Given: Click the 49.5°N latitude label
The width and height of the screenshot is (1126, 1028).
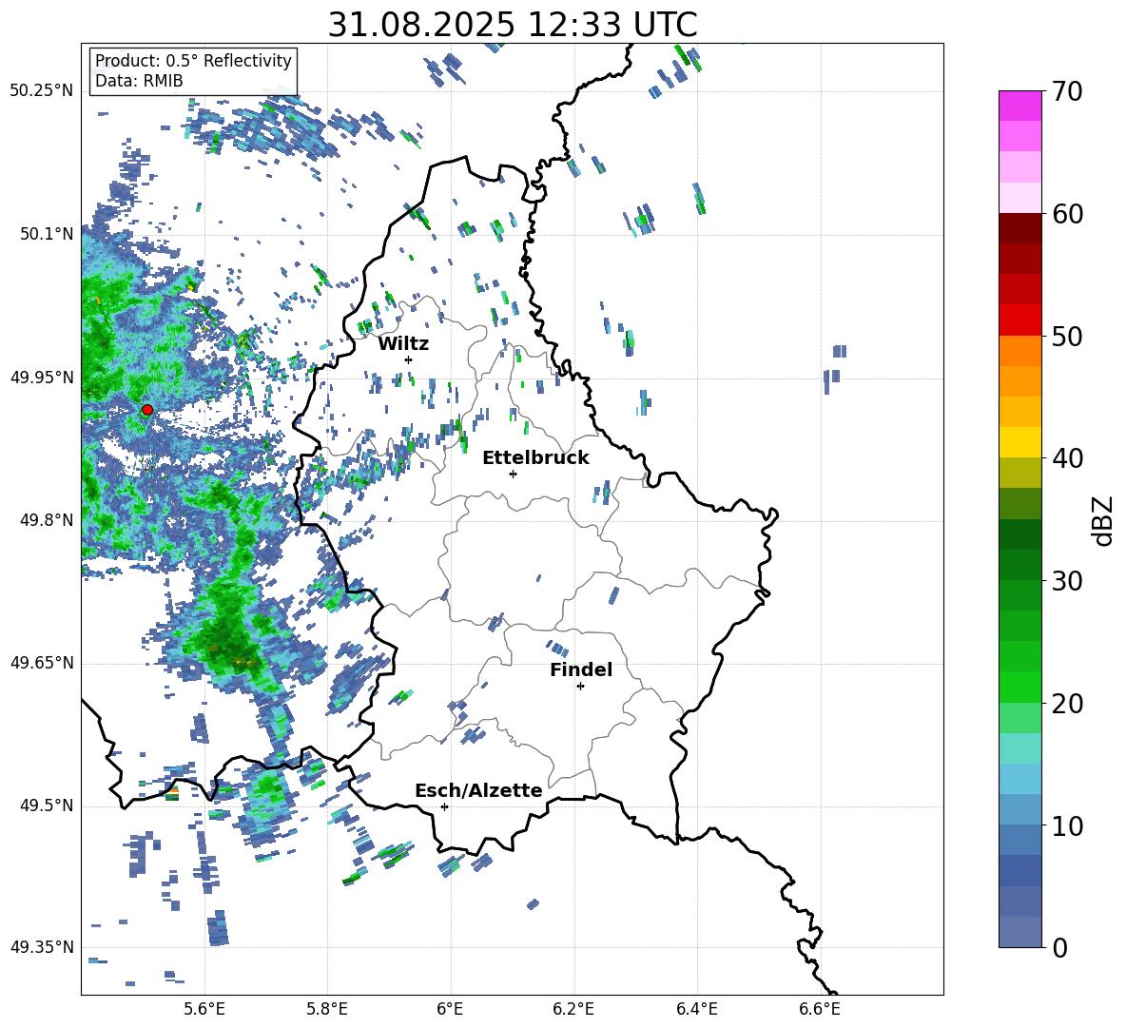Looking at the screenshot, I should [x=46, y=805].
